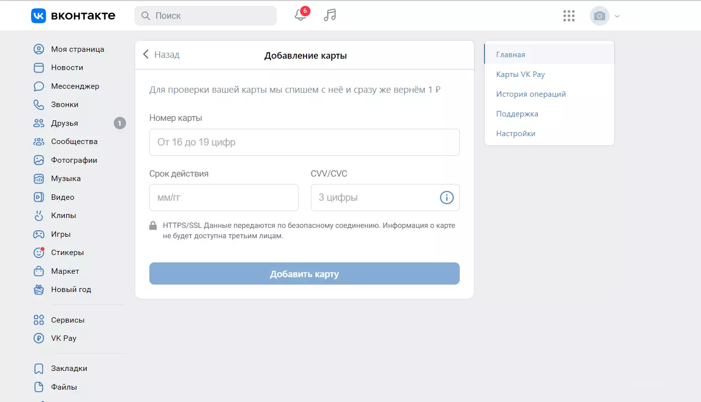Click the Музыка sidebar icon

pos(39,179)
